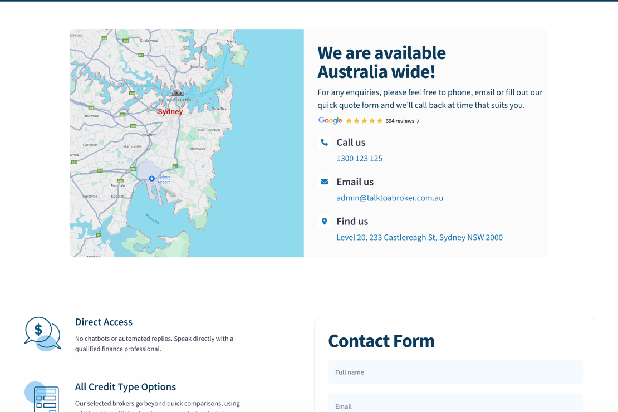Focus the Full name input field
The width and height of the screenshot is (618, 412).
pos(455,372)
